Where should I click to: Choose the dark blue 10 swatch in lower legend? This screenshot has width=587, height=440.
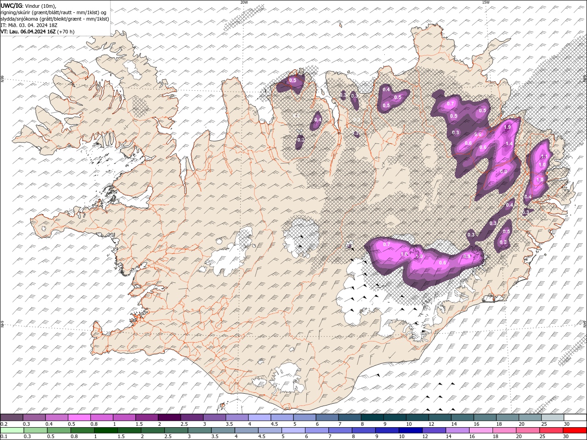coord(410,430)
